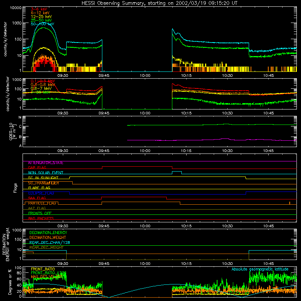Screen dimensions: 301x301
Task: Click the HESSI Observing Summary title
Action: (x=160, y=3)
